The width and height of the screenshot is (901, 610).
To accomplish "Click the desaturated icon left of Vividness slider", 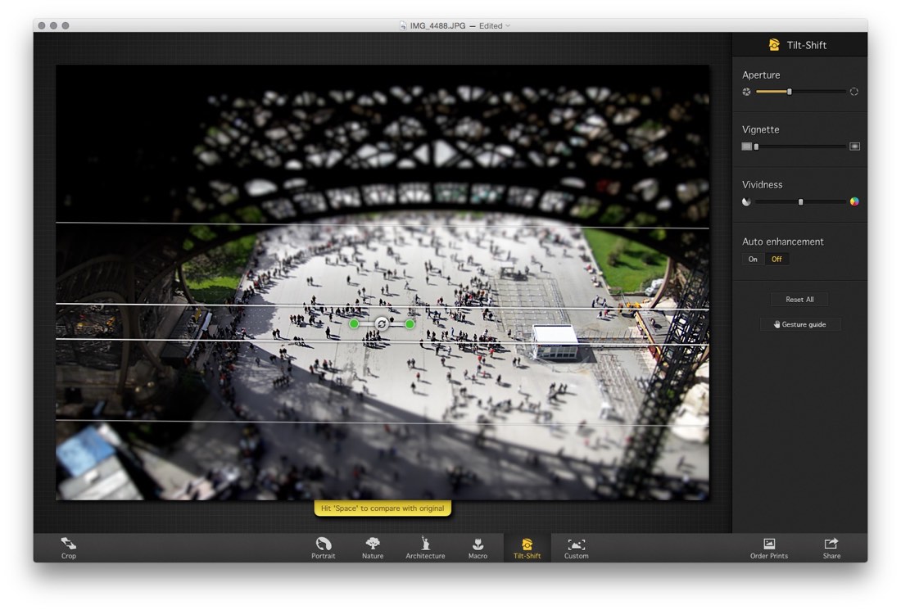I will pos(746,201).
